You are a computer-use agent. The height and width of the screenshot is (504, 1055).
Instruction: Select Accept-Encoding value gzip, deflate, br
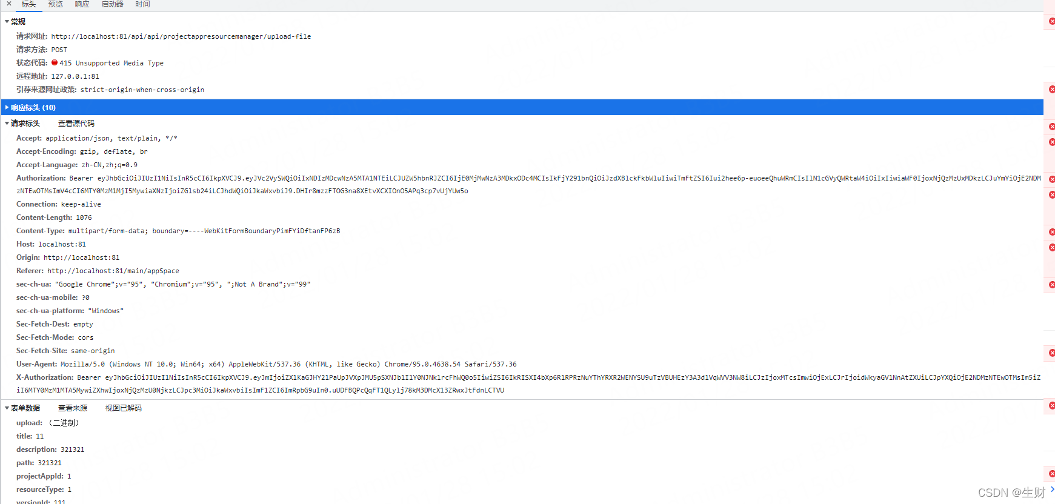114,151
